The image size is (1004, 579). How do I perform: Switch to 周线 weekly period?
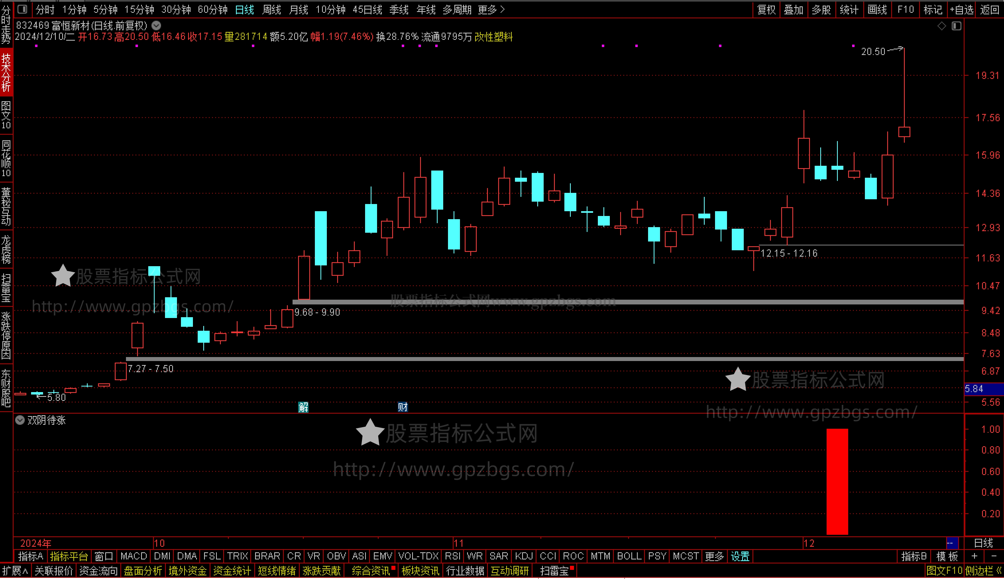(272, 10)
